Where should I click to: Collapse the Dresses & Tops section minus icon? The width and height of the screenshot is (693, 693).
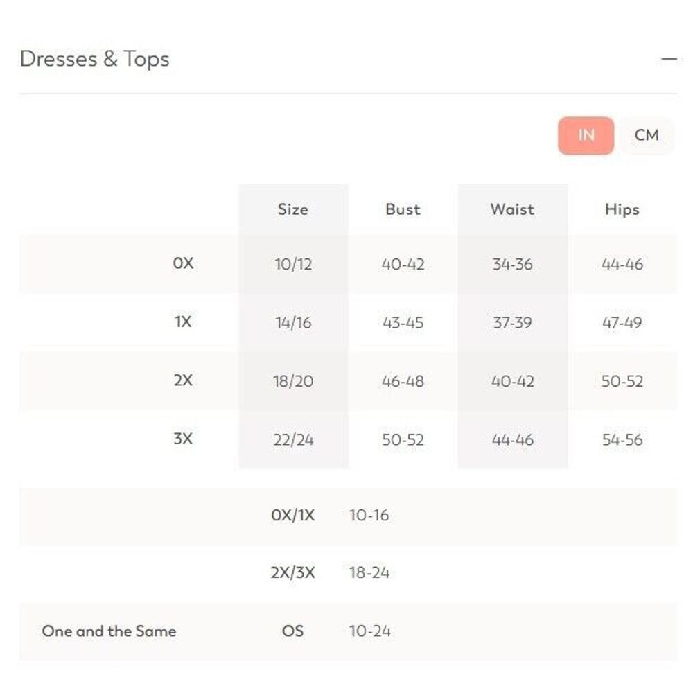click(669, 60)
